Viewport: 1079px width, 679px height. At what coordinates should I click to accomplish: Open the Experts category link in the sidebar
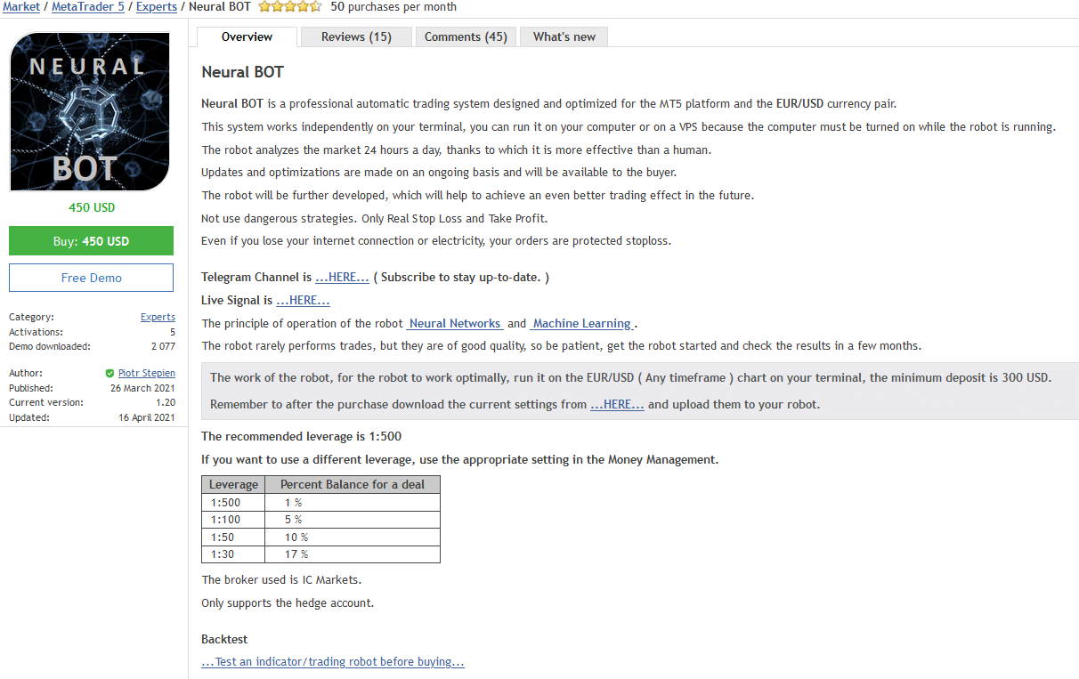(x=158, y=317)
